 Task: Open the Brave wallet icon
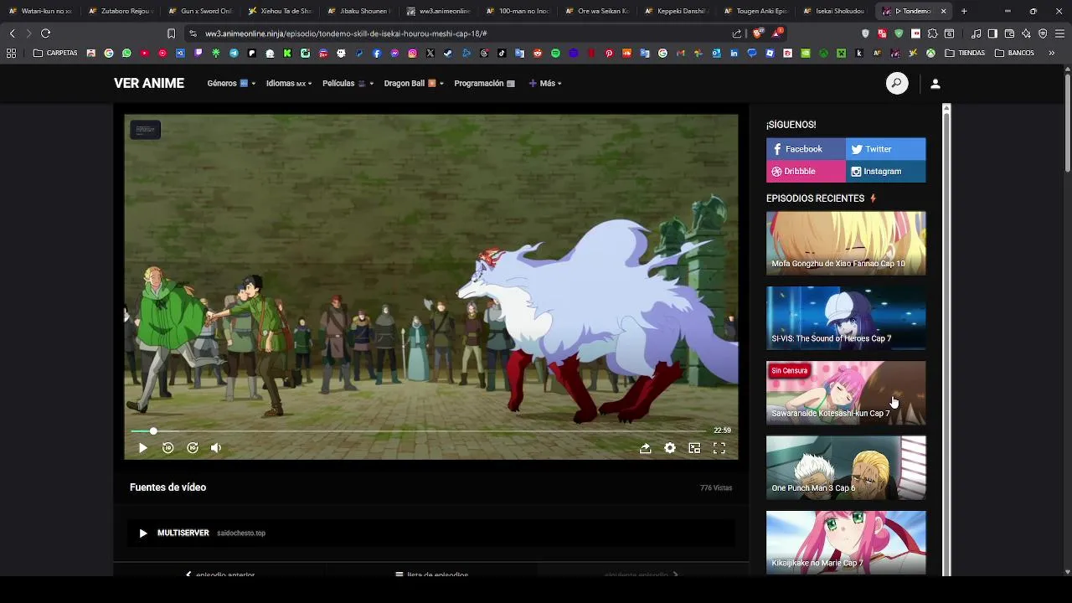point(1009,33)
